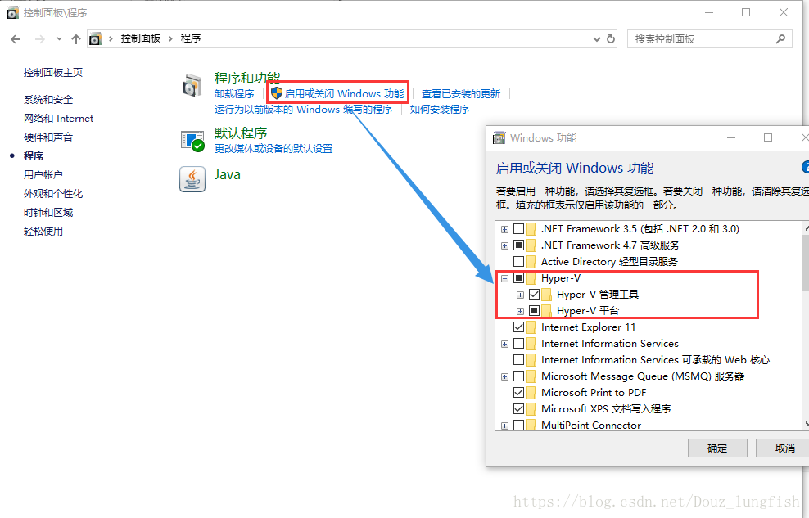The height and width of the screenshot is (518, 809).
Task: Click 程序 in the address breadcrumb
Action: point(191,38)
